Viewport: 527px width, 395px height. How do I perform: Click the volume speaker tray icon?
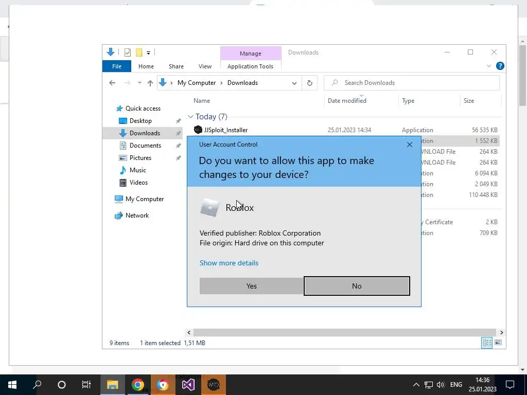pyautogui.click(x=441, y=385)
